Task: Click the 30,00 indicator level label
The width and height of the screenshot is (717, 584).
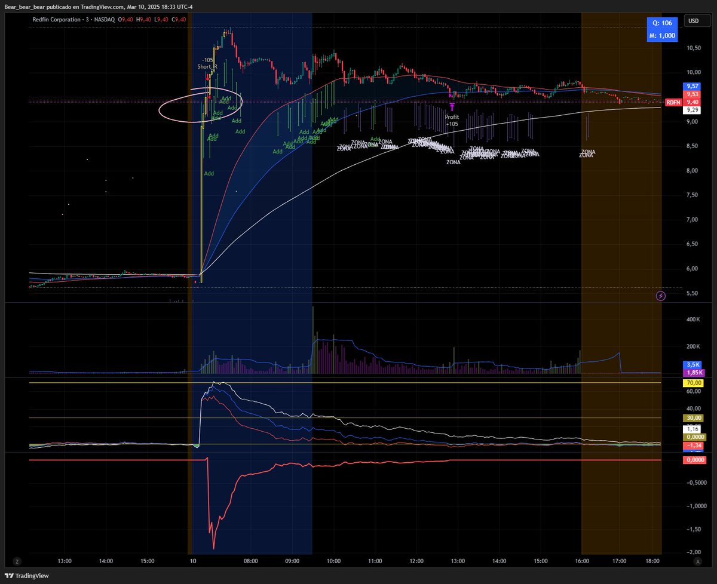Action: 693,418
